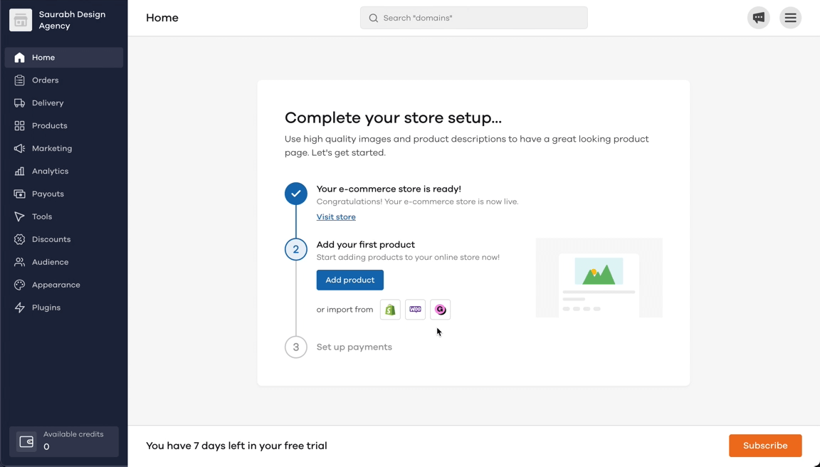Select Delivery from the sidebar
Image resolution: width=820 pixels, height=467 pixels.
pyautogui.click(x=47, y=103)
